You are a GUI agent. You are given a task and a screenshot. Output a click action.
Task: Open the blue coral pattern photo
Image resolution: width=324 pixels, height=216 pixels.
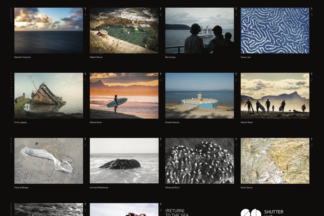point(275,31)
